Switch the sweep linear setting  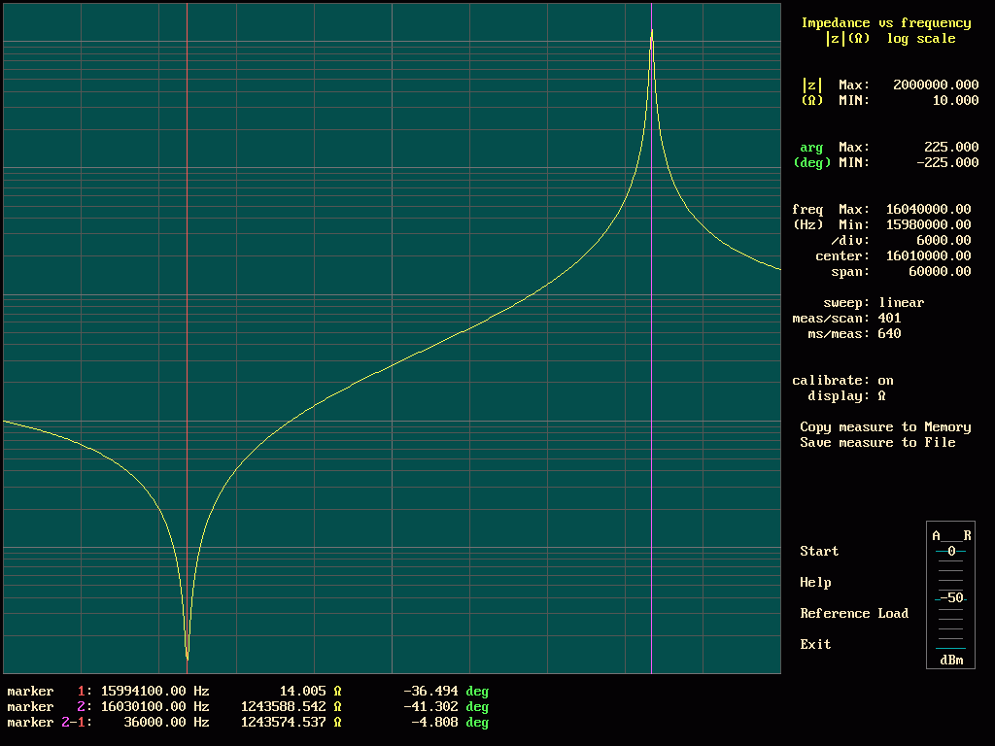pyautogui.click(x=874, y=303)
